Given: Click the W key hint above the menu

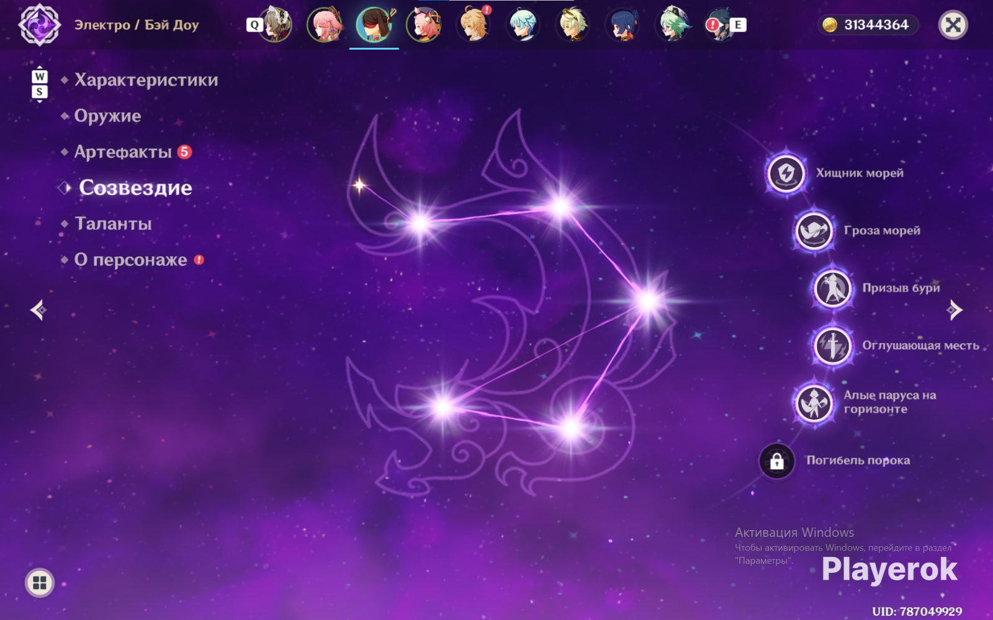Looking at the screenshot, I should 40,76.
